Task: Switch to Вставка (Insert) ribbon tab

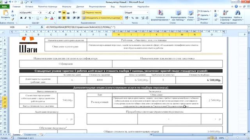Action: pyautogui.click(x=29, y=7)
